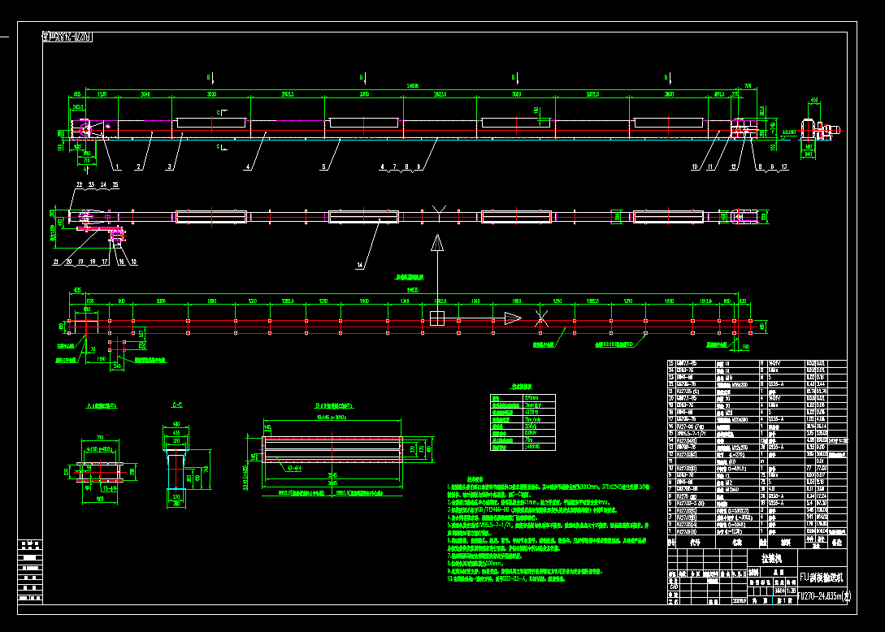This screenshot has width=885, height=632.
Task: Click parts list row 16 code FU27-06
Action: pyautogui.click(x=689, y=426)
